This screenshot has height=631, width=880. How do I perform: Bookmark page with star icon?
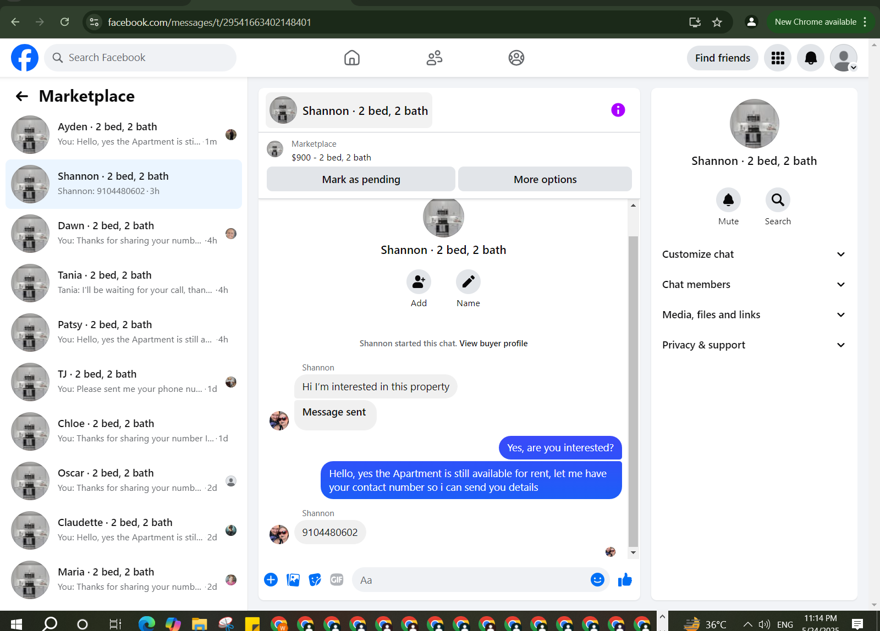[717, 22]
